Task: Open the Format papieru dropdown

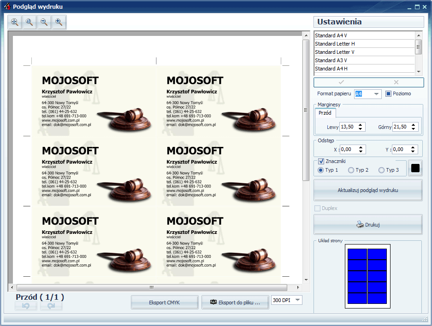Action: [376, 94]
